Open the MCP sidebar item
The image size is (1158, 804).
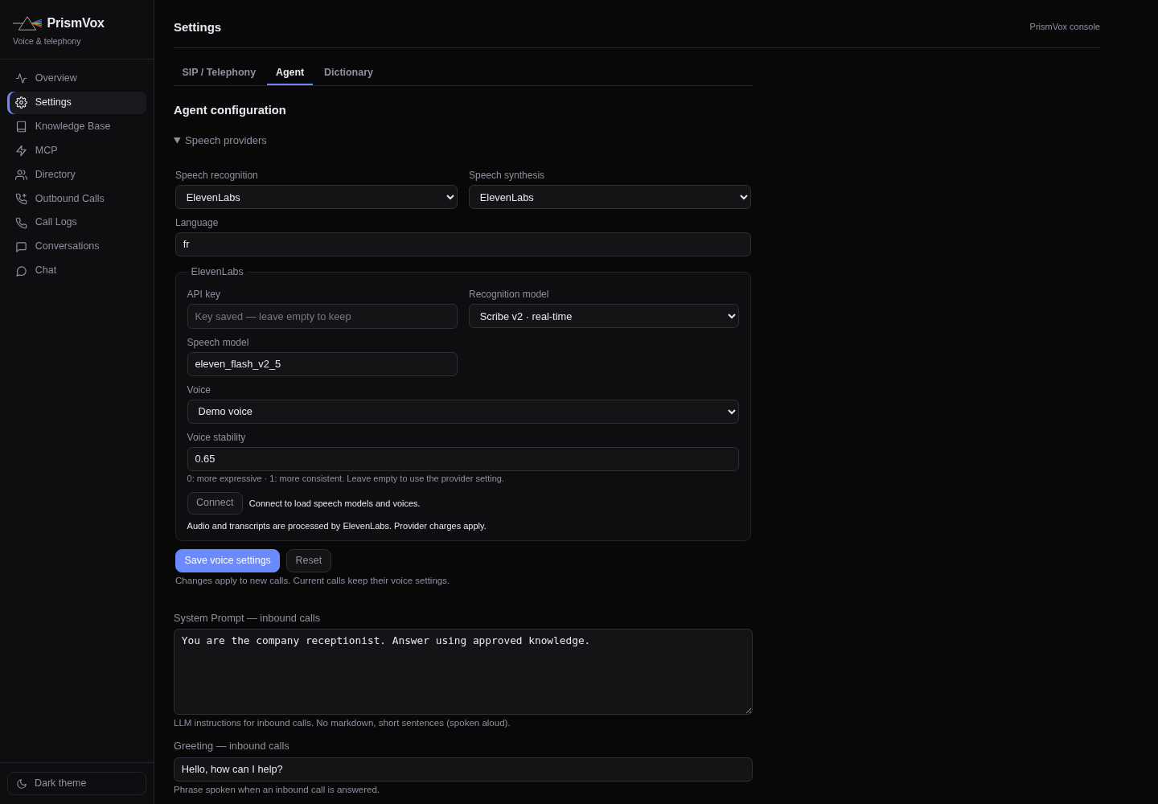76,150
